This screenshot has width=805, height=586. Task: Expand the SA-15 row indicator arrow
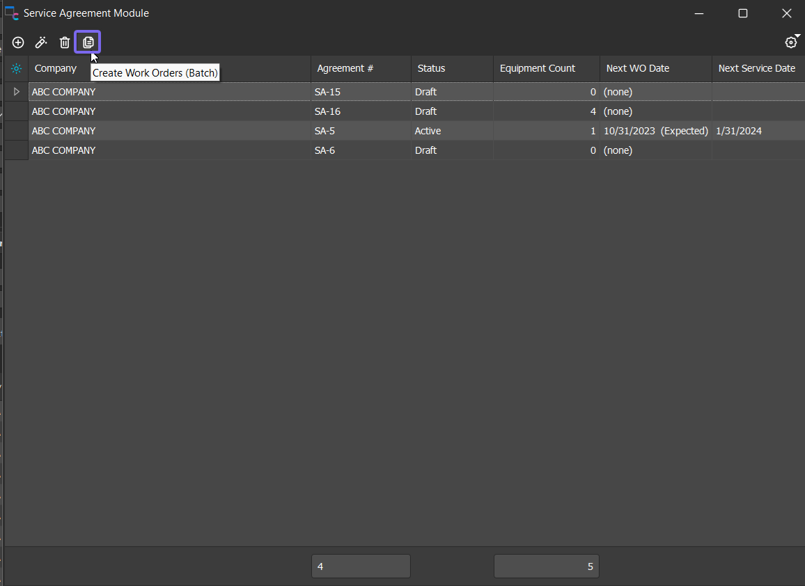coord(17,92)
